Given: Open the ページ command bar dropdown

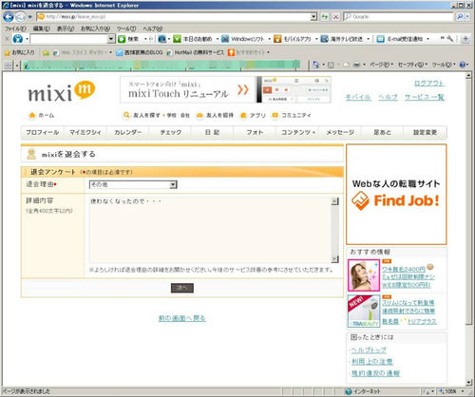Looking at the screenshot, I should (x=381, y=65).
